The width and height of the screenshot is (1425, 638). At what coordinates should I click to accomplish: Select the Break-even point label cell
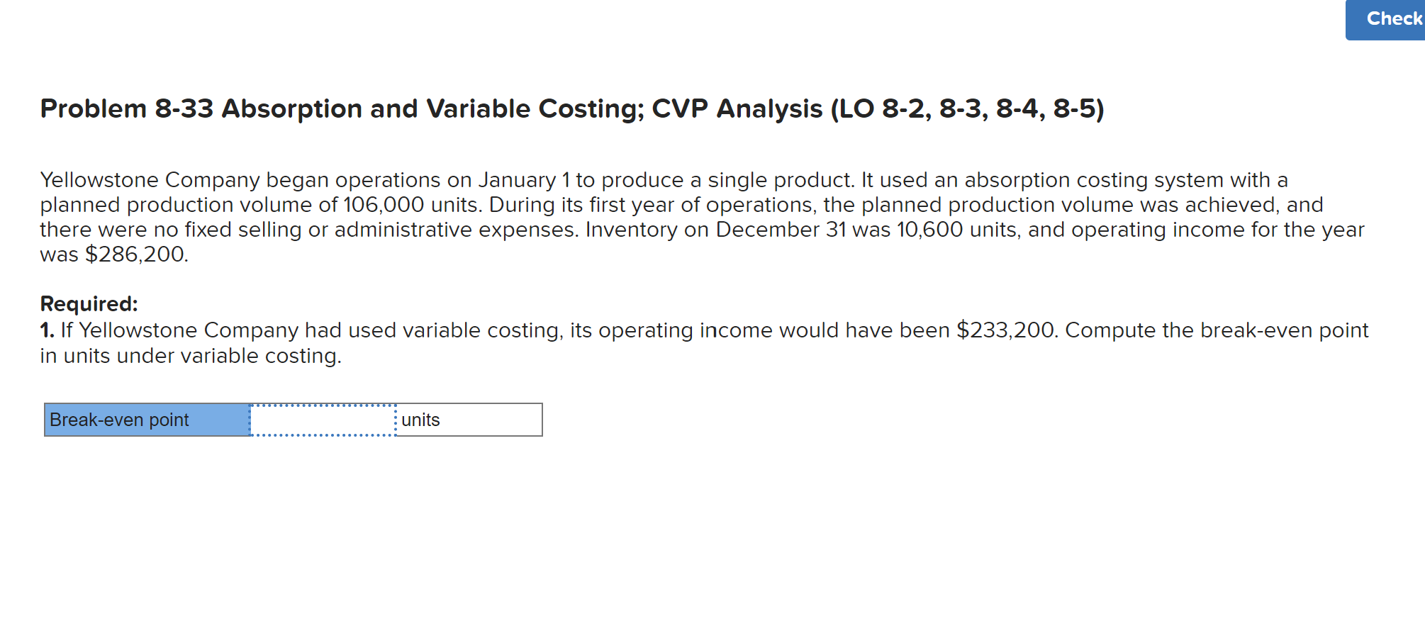[145, 420]
